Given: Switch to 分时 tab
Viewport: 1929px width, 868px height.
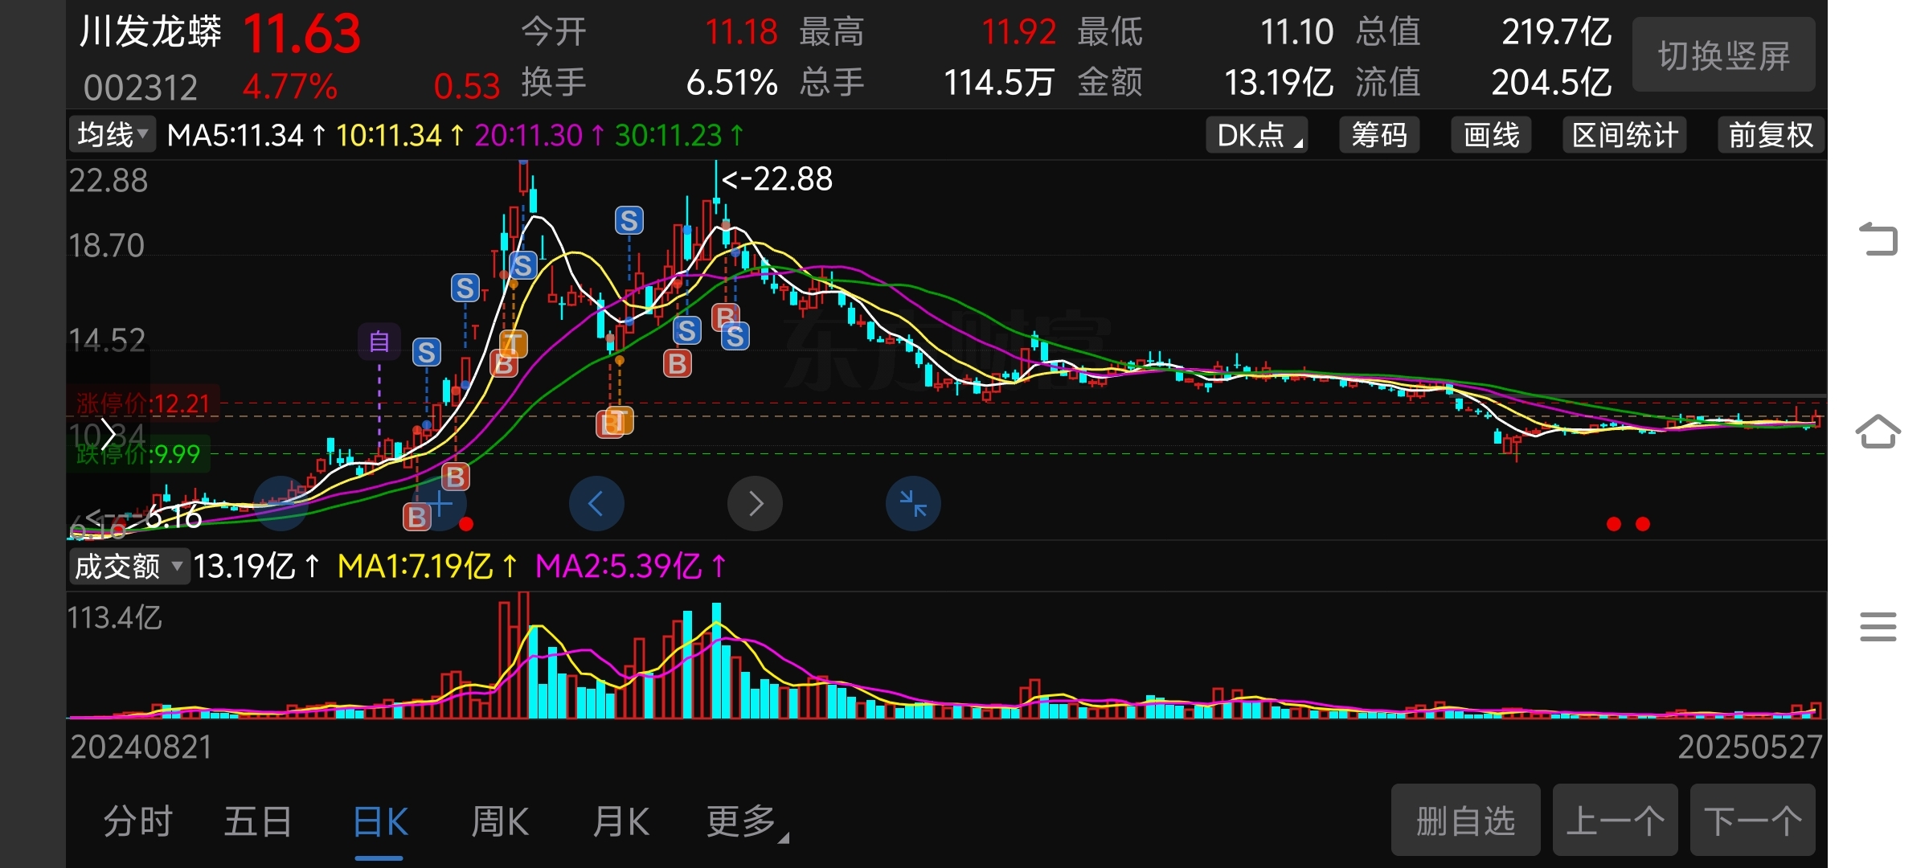Looking at the screenshot, I should tap(137, 821).
